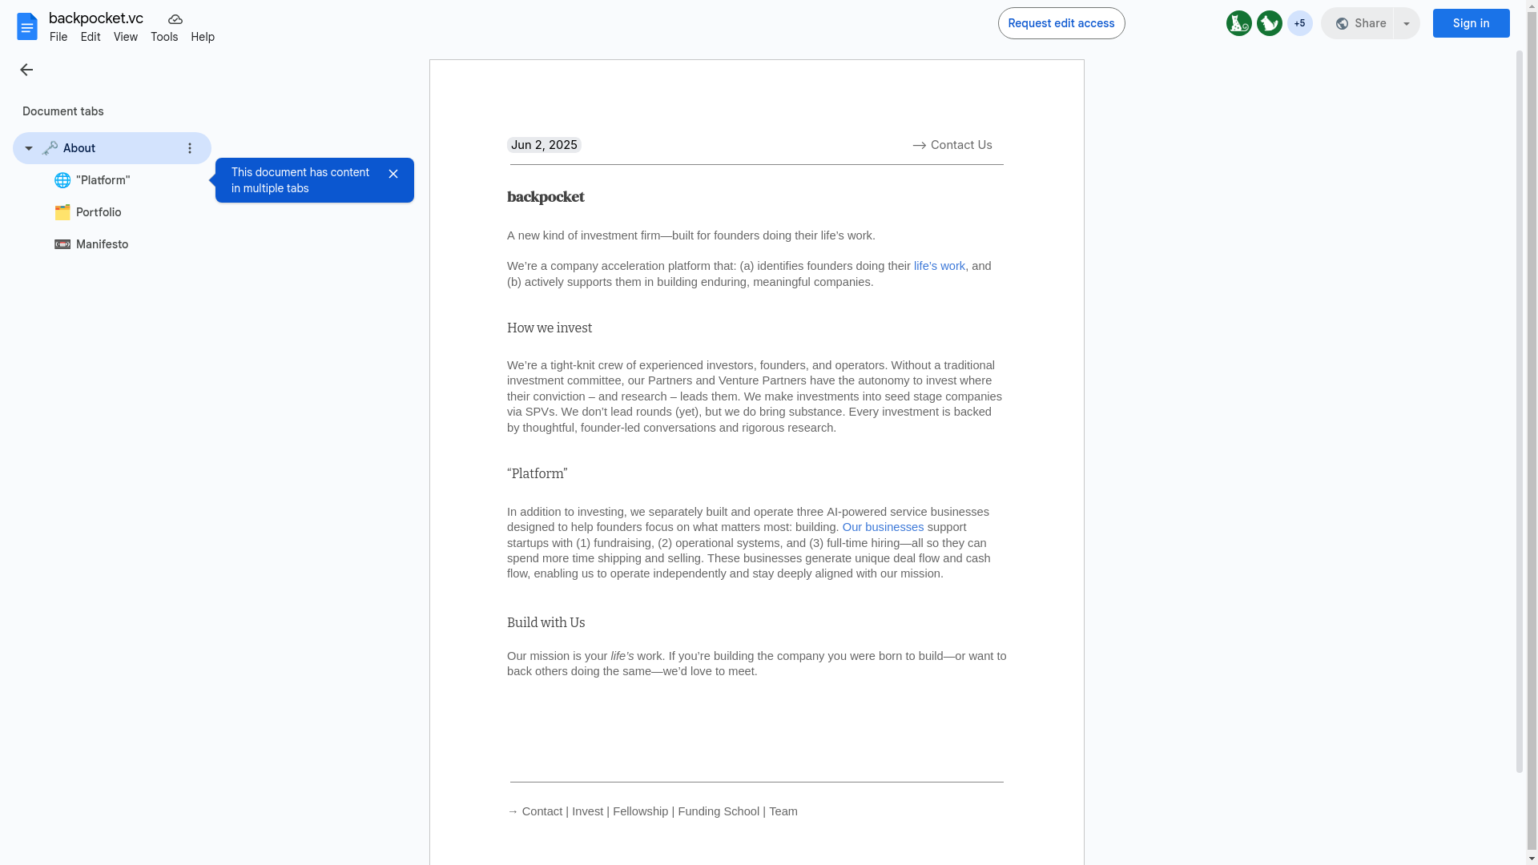
Task: Click the "Document tabs" panel label
Action: pyautogui.click(x=63, y=111)
